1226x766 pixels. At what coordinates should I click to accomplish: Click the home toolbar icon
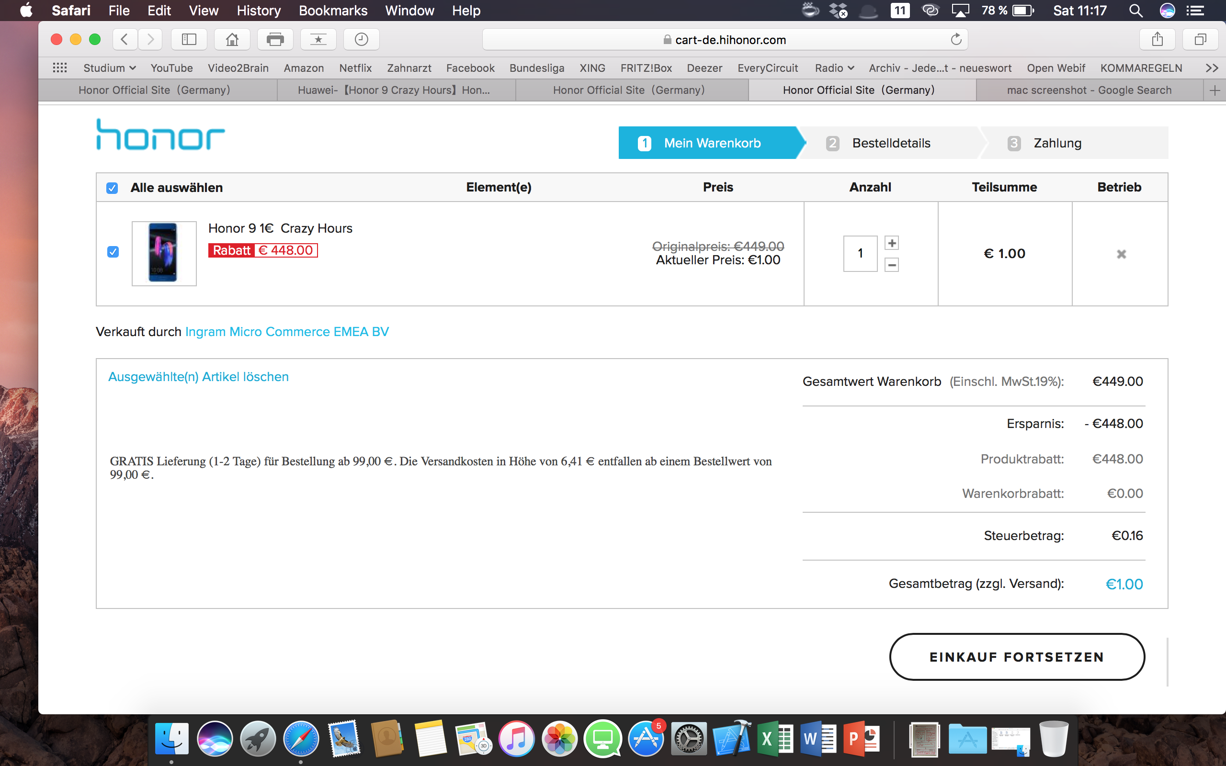point(232,40)
